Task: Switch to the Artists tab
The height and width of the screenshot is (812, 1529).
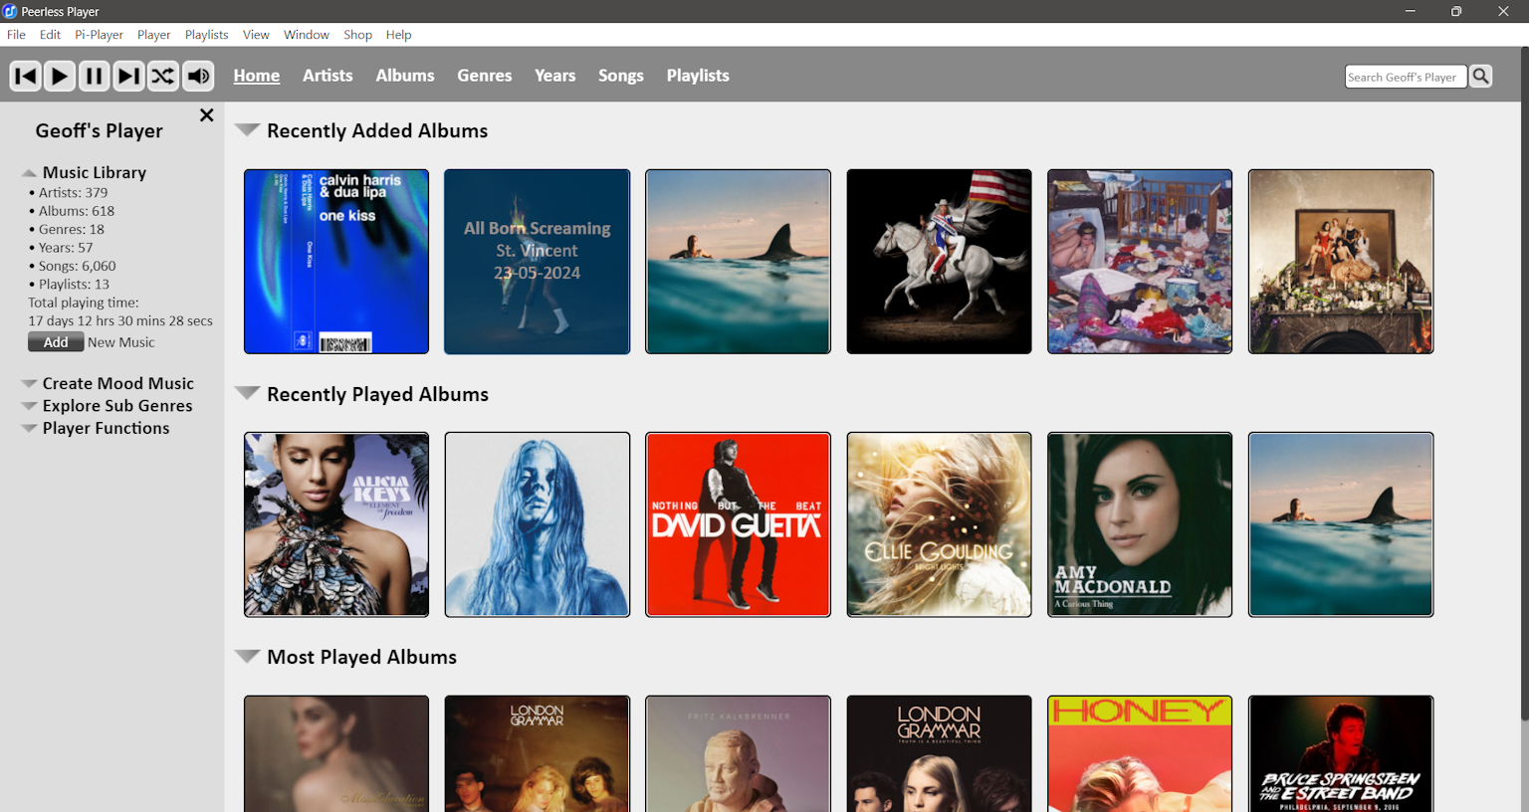Action: [328, 76]
